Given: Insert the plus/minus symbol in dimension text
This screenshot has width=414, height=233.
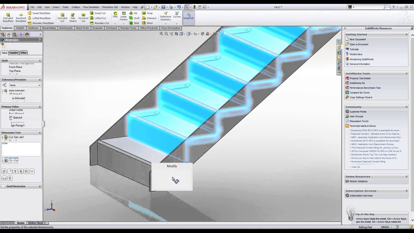Looking at the screenshot, I should pos(15,171).
